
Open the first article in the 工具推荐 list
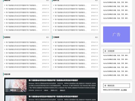tap(71, 42)
